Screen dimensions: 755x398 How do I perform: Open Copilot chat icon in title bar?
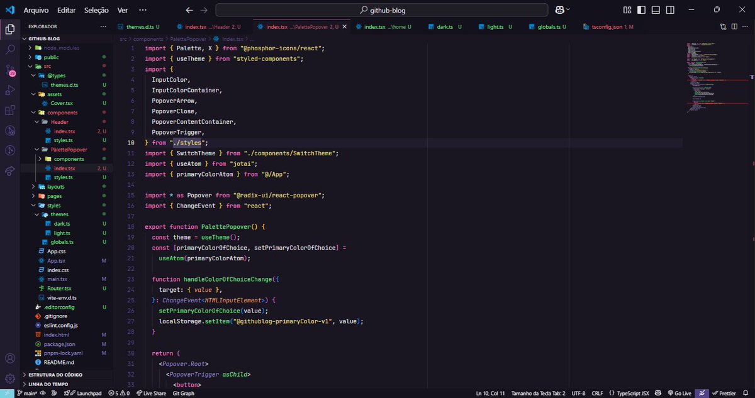tap(559, 10)
